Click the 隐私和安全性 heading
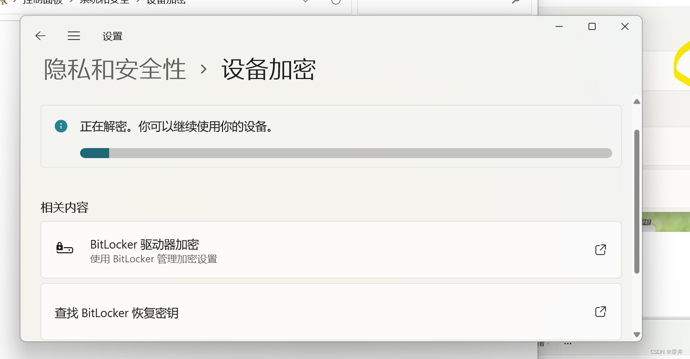This screenshot has height=359, width=690. coord(114,69)
